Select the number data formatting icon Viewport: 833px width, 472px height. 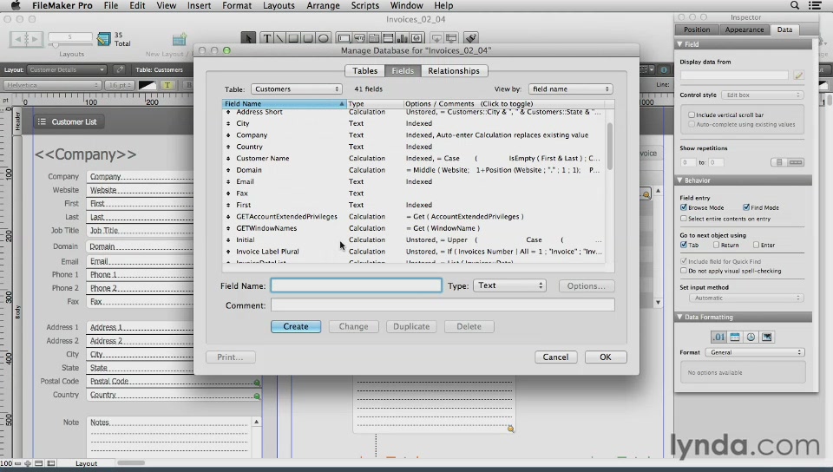[x=718, y=338]
